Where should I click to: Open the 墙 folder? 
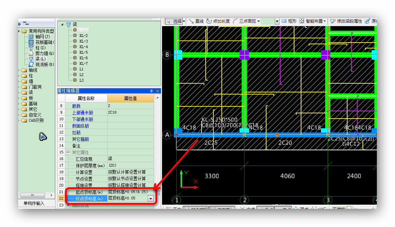click(x=28, y=81)
